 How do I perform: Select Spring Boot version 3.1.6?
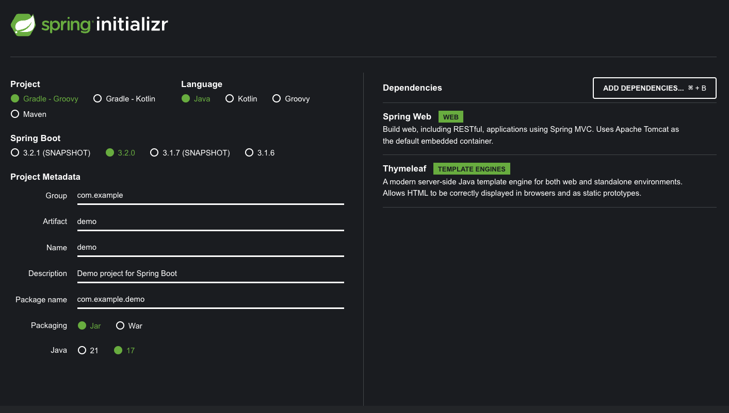coord(260,152)
